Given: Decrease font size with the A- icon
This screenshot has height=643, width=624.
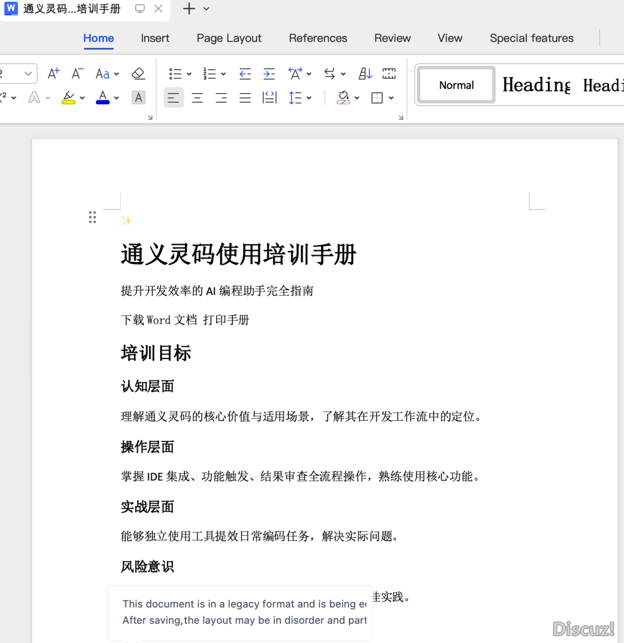Looking at the screenshot, I should [x=77, y=74].
